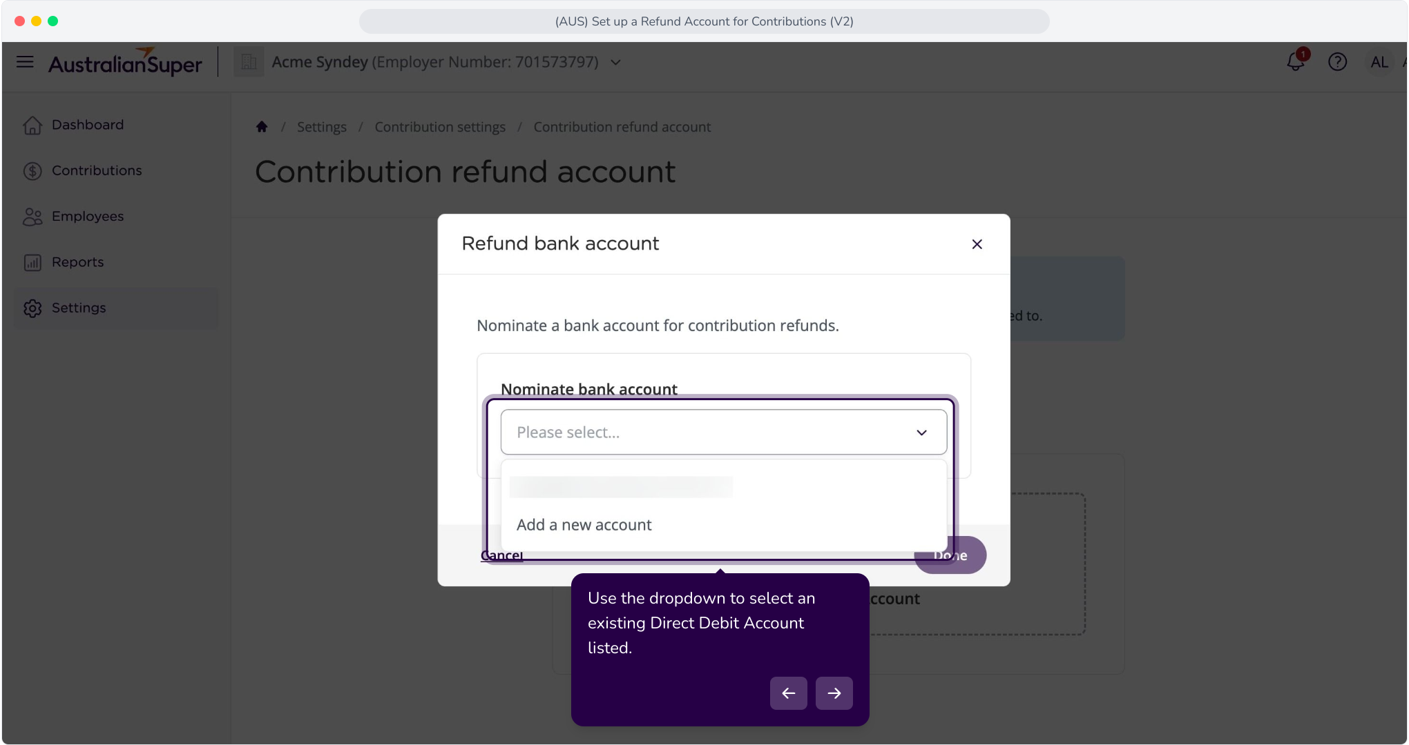The width and height of the screenshot is (1409, 745).
Task: Click the Reports chart icon
Action: click(32, 262)
